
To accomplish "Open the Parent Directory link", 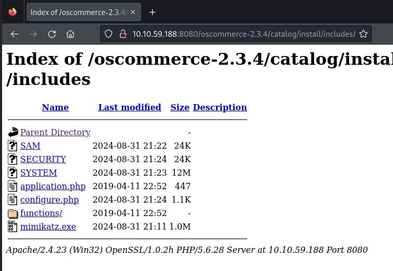I will pos(56,132).
